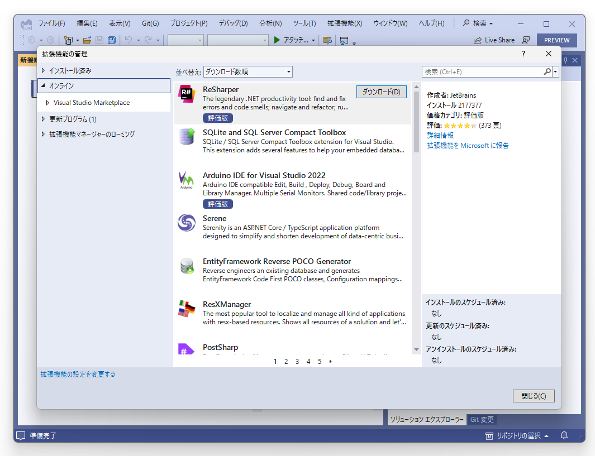Click the search magnifier icon in dialog
The image size is (595, 456).
pos(547,71)
